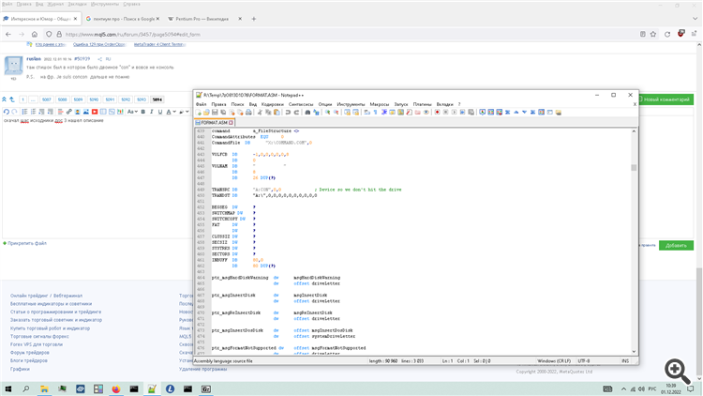Toggle Word wrap icon in Notepad++ toolbar
703x396 pixels.
[x=367, y=113]
